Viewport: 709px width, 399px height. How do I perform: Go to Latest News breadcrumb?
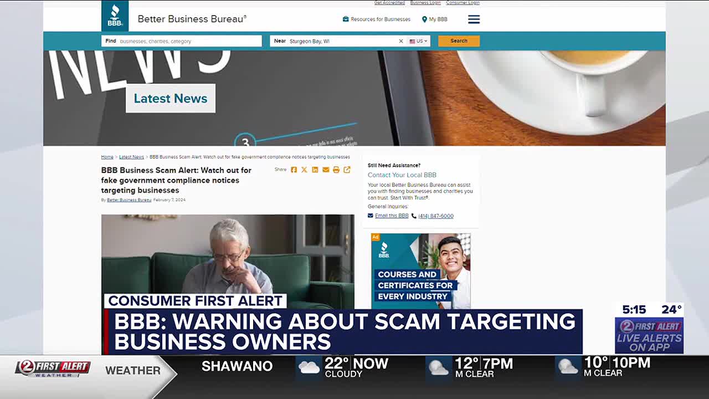tap(131, 157)
